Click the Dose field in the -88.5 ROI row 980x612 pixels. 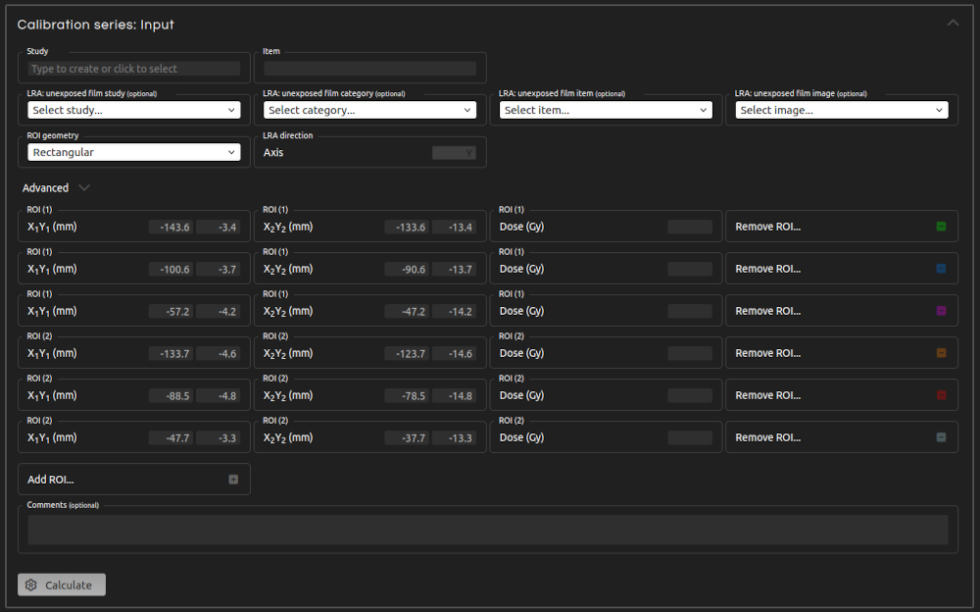[x=690, y=395]
